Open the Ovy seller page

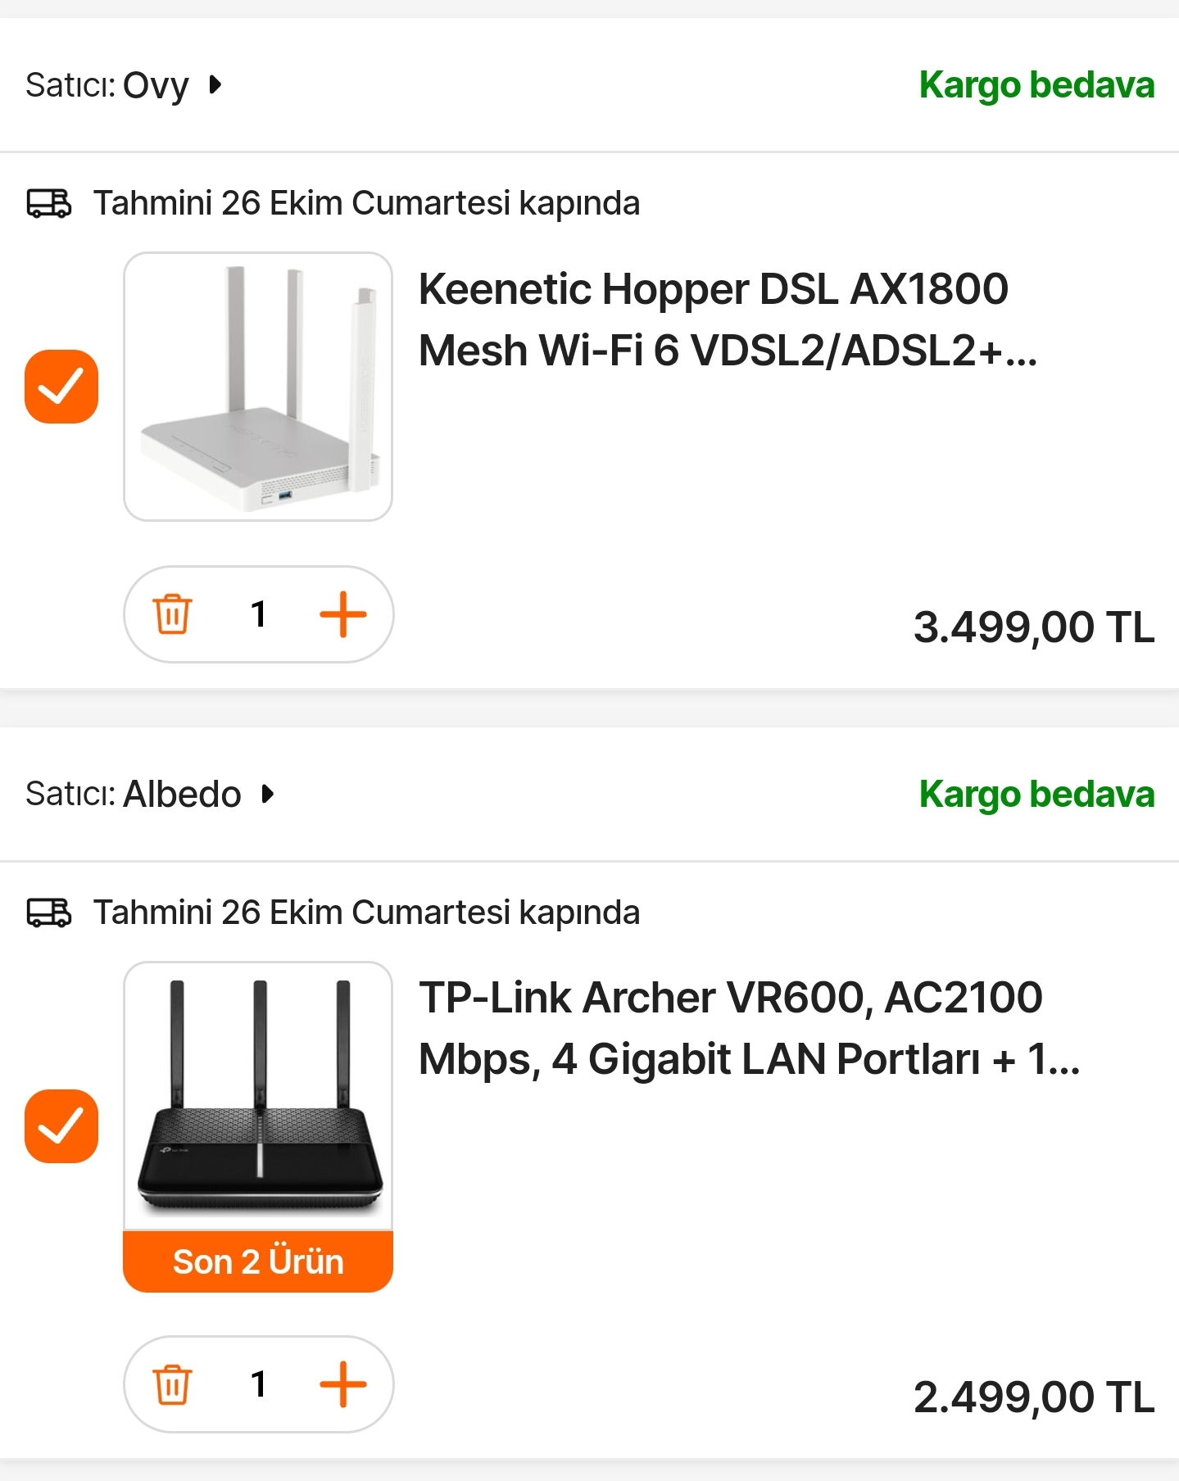pyautogui.click(x=156, y=85)
